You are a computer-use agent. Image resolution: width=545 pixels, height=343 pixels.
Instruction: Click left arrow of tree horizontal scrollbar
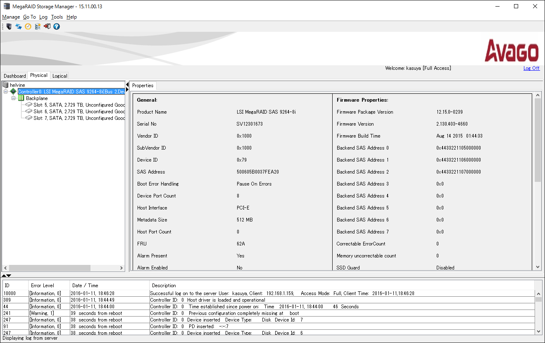click(x=5, y=268)
